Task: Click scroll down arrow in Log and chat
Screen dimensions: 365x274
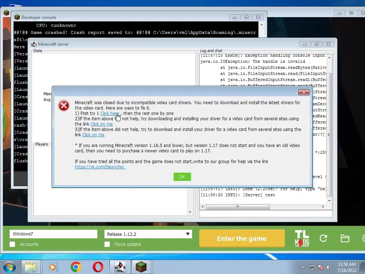Action: coord(329,201)
